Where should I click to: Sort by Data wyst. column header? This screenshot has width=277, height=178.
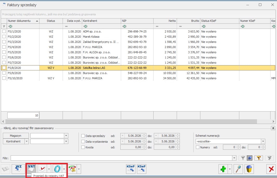[x=72, y=21]
